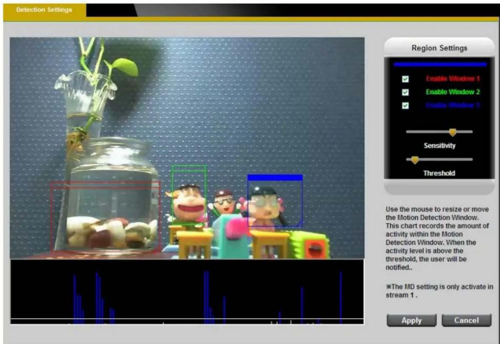500x344 pixels.
Task: Click the Sensitivity label
Action: point(440,145)
